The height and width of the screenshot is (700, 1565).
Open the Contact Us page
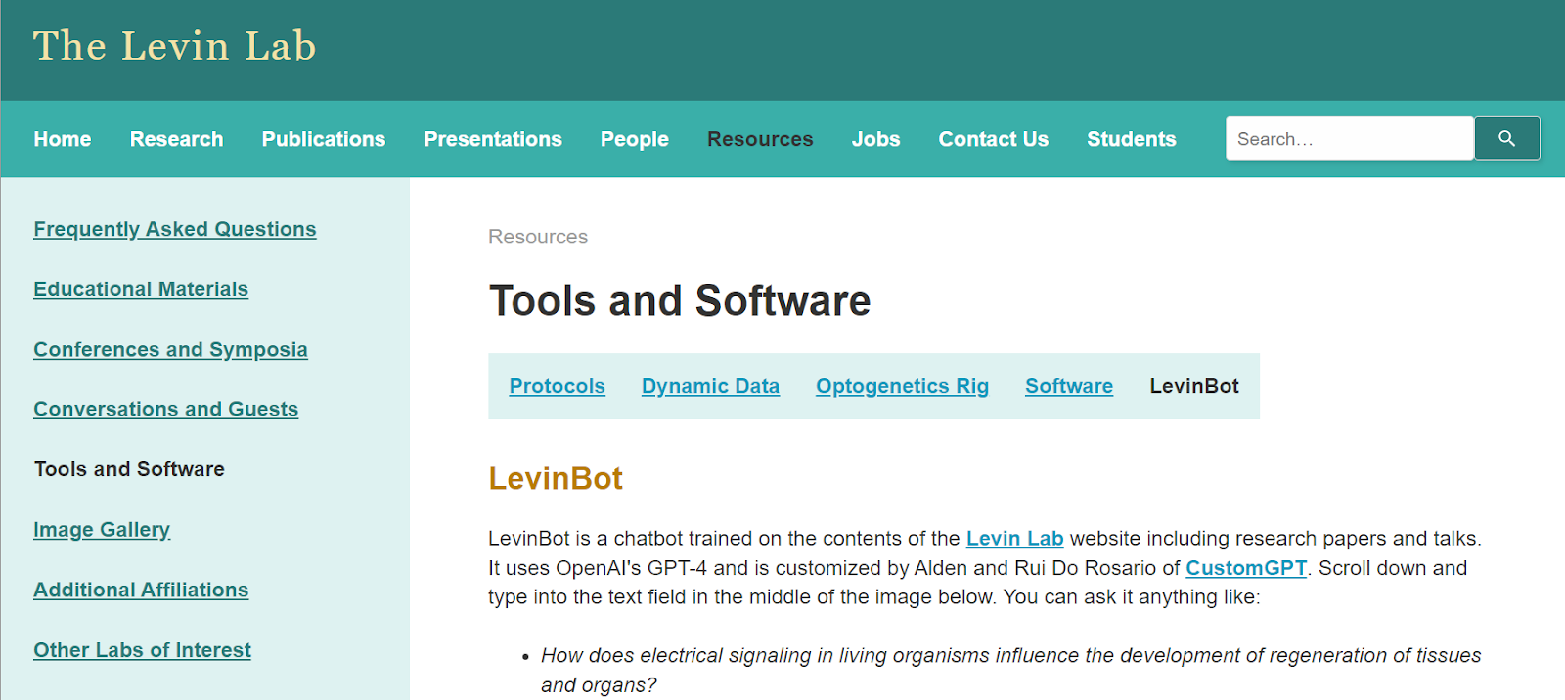(993, 139)
